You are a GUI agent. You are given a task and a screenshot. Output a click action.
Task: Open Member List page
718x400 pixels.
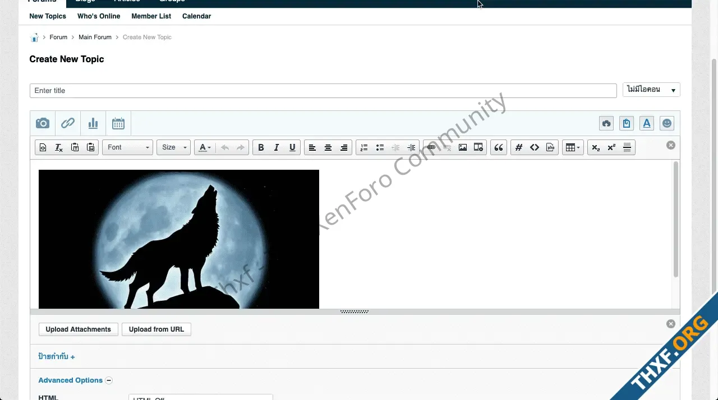point(151,16)
